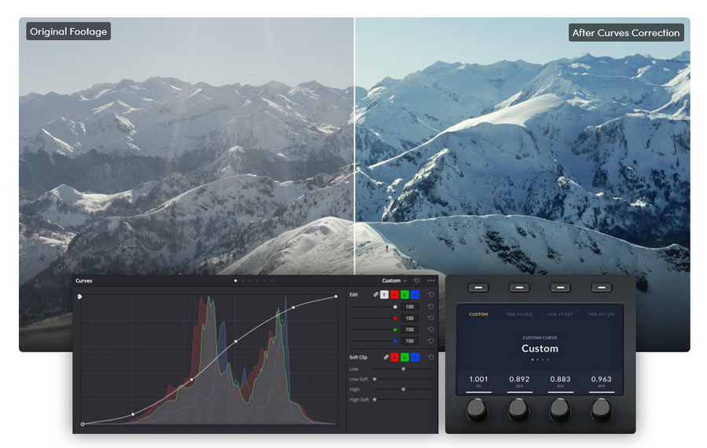Click the knob below the 0.963 value

(x=601, y=409)
